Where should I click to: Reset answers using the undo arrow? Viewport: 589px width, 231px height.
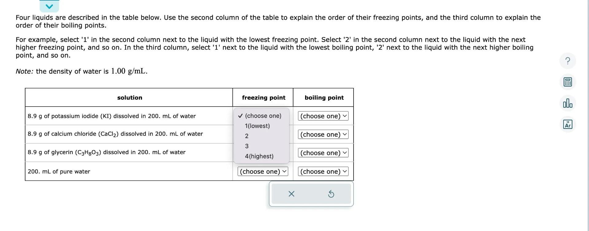point(331,194)
